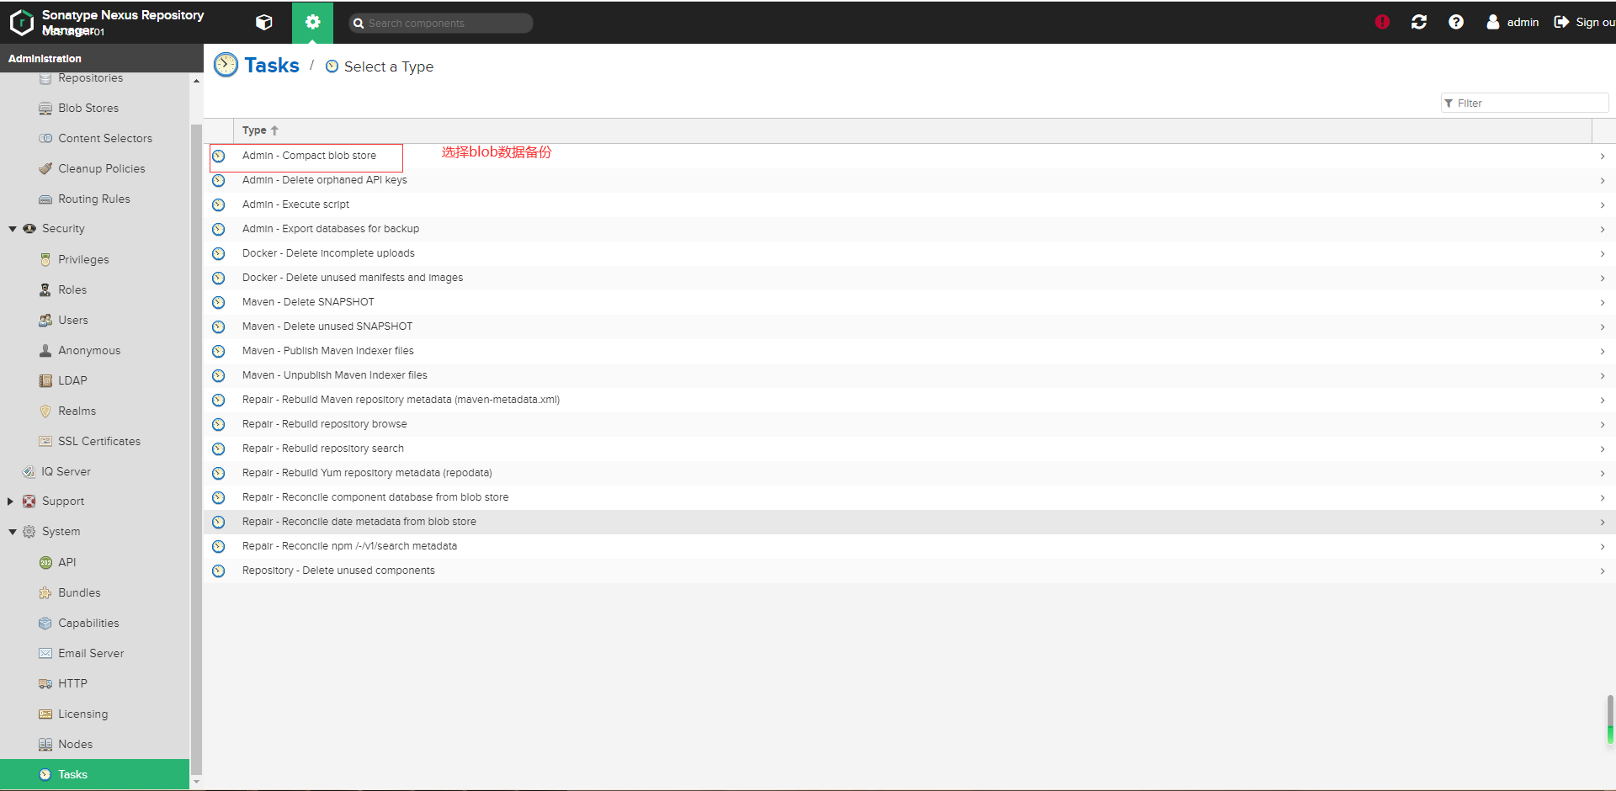Open Roles in the sidebar
The height and width of the screenshot is (791, 1616).
point(72,289)
